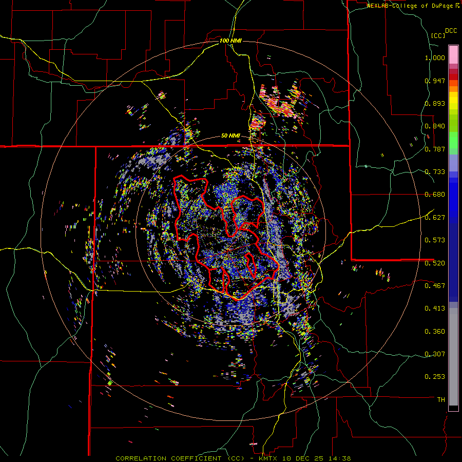Select the 0.680 legend value
Screen dimensions: 462x462
click(435, 195)
